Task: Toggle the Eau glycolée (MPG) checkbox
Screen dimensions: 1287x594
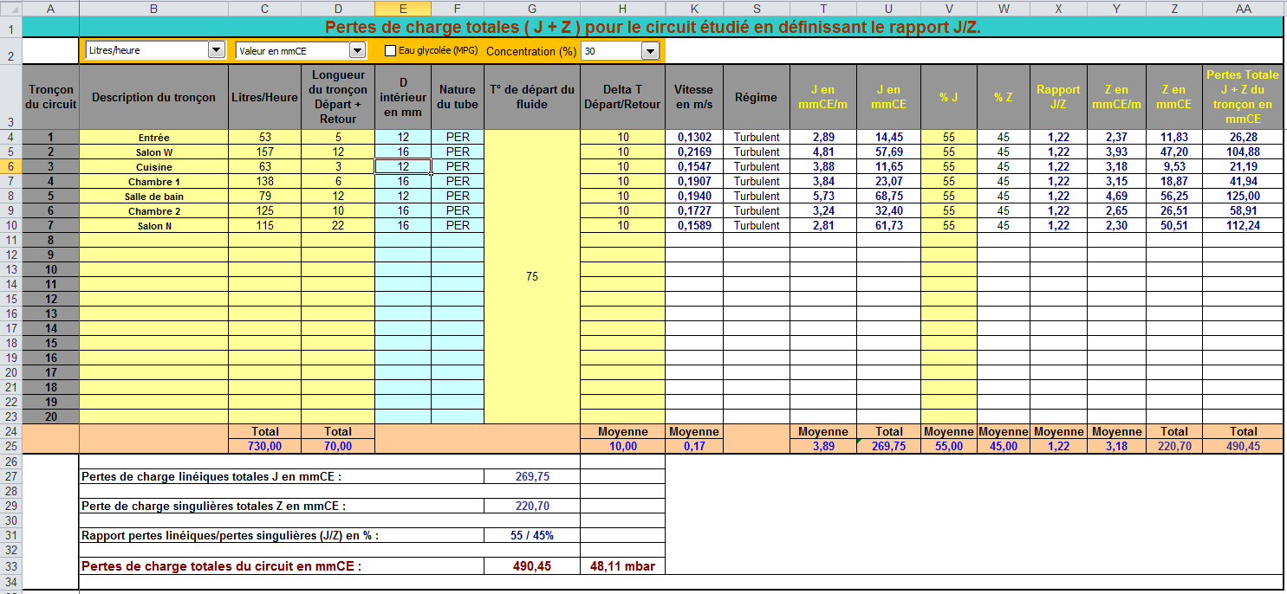Action: click(x=390, y=50)
